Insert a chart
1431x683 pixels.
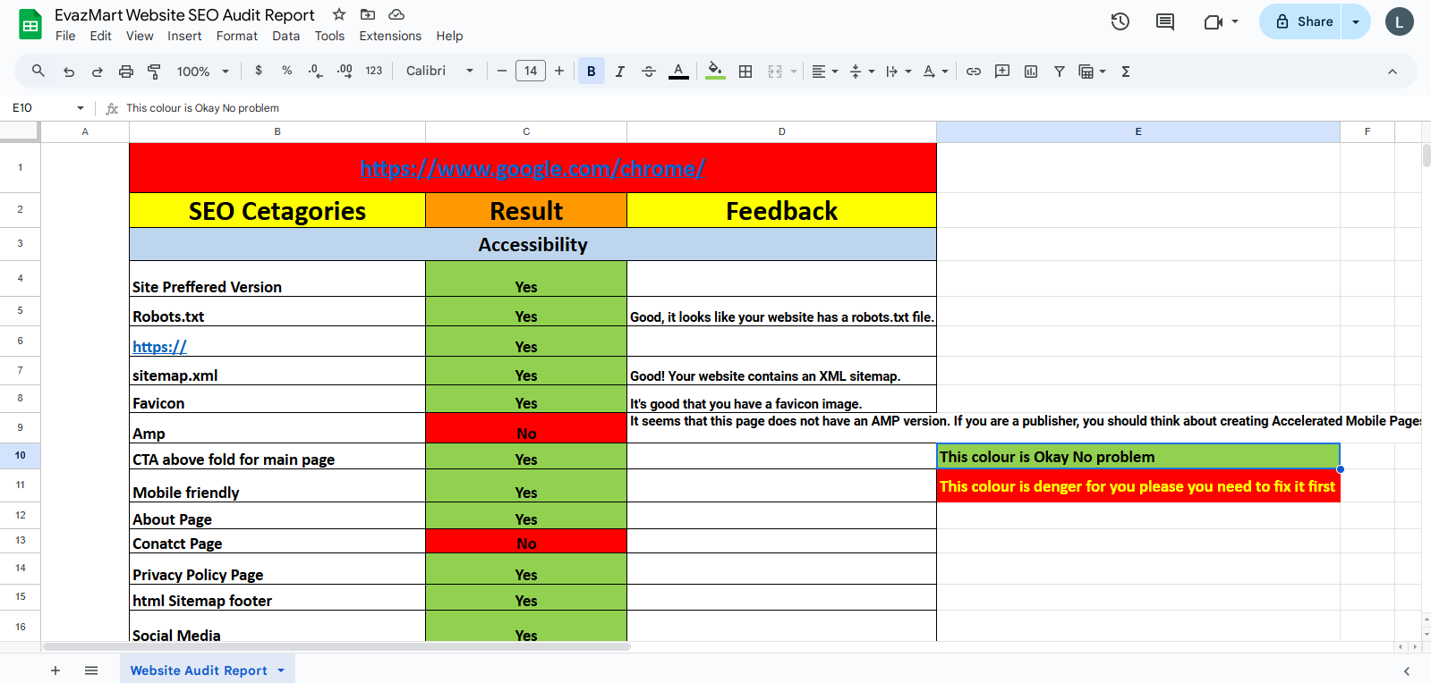tap(1031, 72)
